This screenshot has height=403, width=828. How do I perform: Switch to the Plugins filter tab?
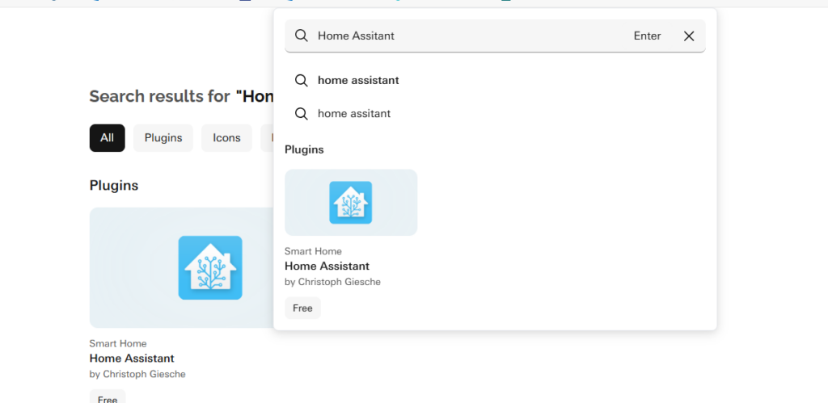click(163, 138)
